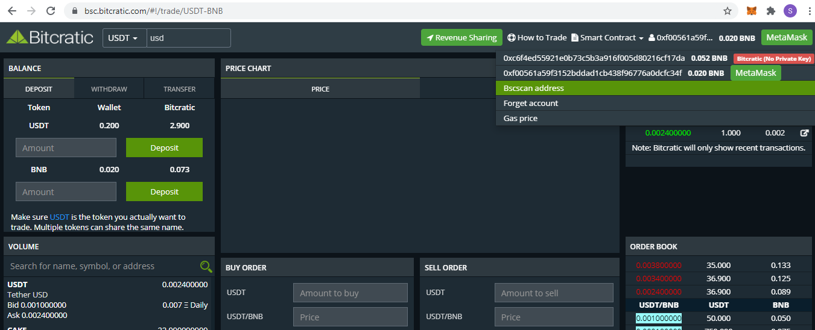Open the How to Trade link
815x330 pixels.
click(537, 37)
